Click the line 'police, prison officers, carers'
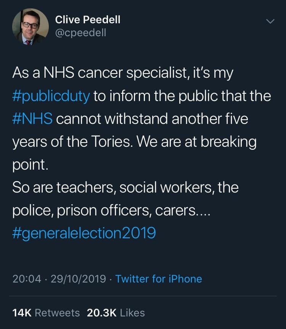This screenshot has width=286, height=329. click(x=111, y=210)
